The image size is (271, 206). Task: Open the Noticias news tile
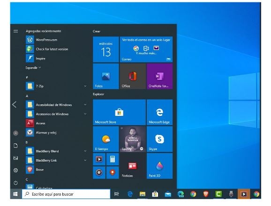(x=133, y=166)
